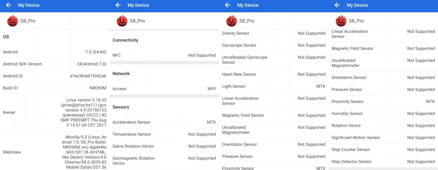Select Not Supported beside Gravity Sensor

pyautogui.click(x=311, y=33)
